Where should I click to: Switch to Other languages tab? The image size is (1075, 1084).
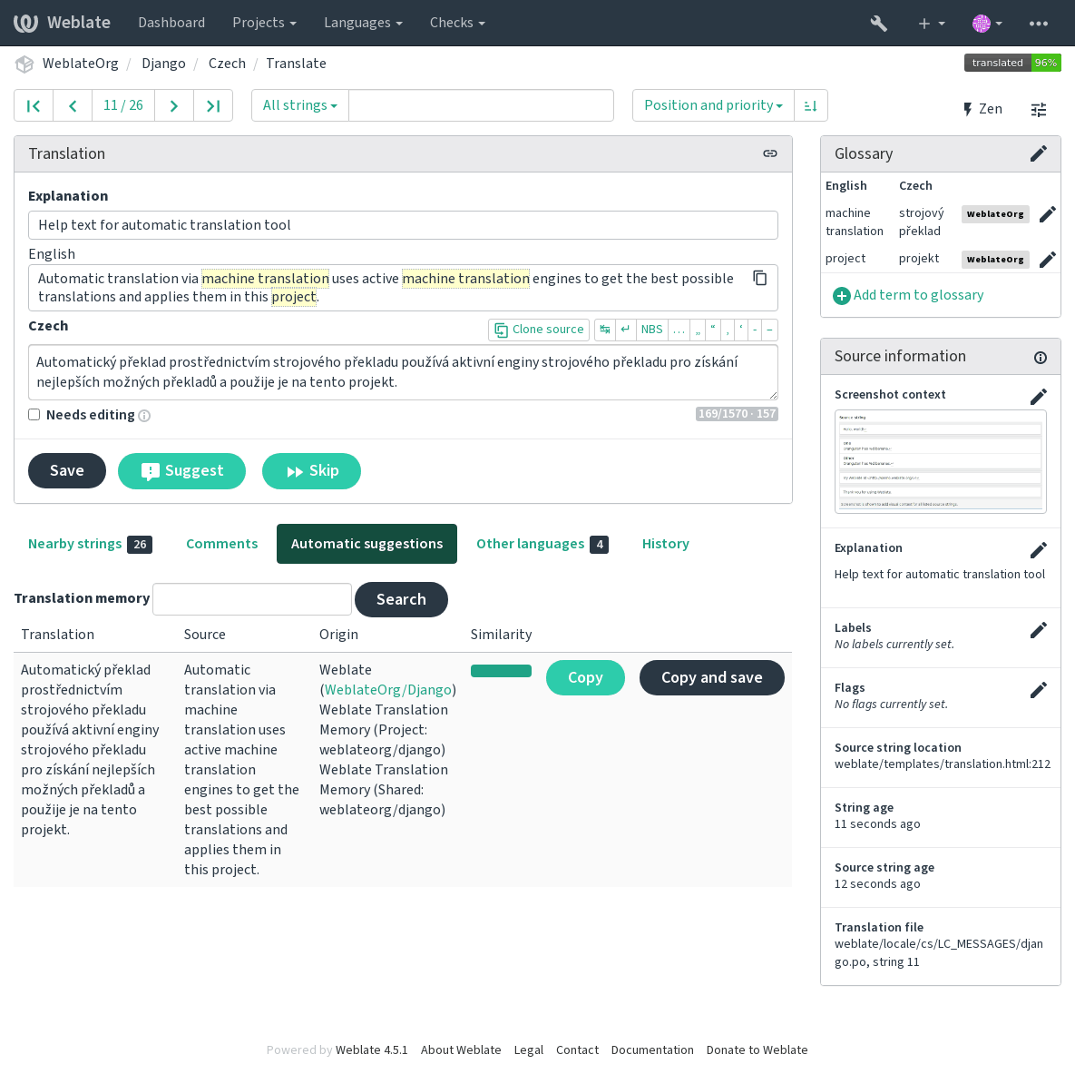point(542,544)
